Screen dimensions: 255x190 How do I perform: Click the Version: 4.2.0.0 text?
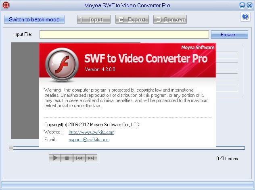pyautogui.click(x=100, y=69)
